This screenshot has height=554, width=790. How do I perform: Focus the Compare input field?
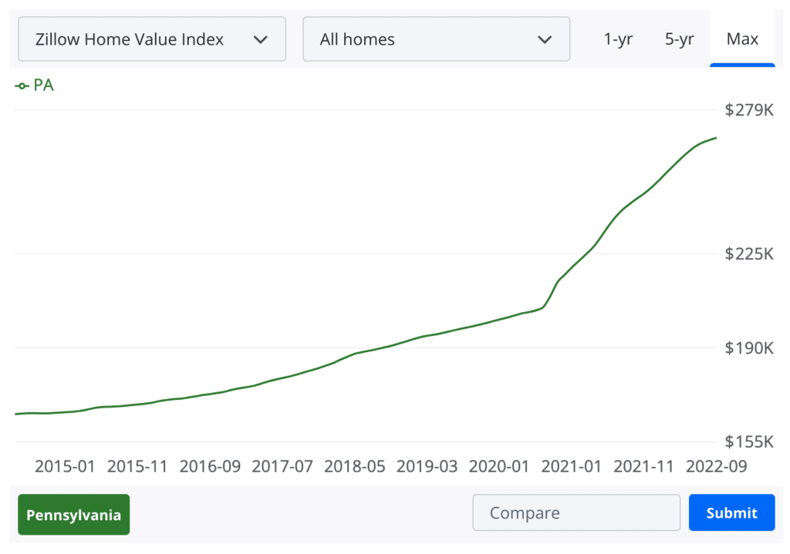pos(576,512)
